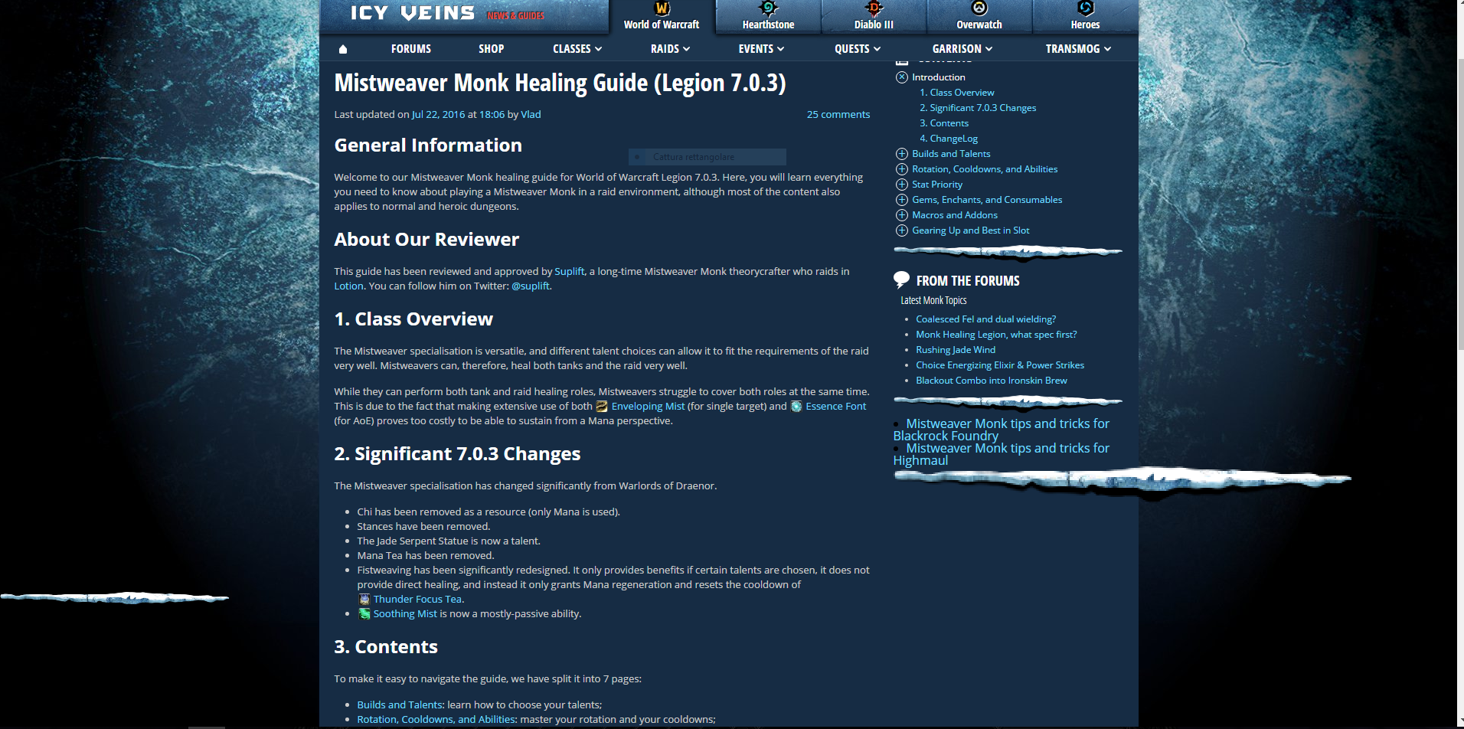Click the Overwatch game icon
Image resolution: width=1464 pixels, height=729 pixels.
(979, 9)
